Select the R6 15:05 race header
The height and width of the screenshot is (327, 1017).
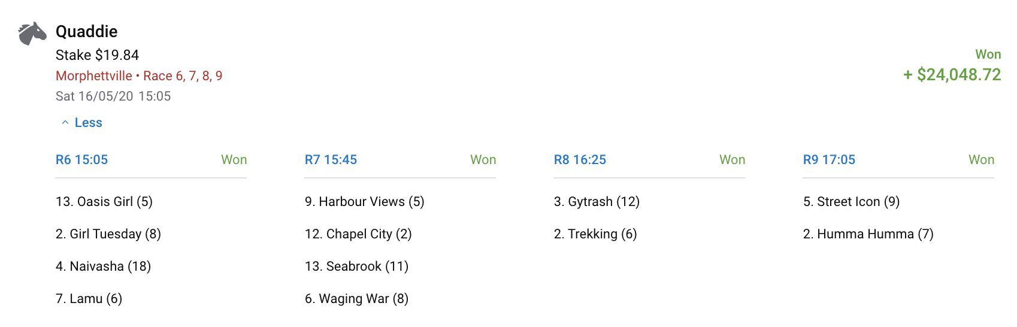tap(82, 160)
